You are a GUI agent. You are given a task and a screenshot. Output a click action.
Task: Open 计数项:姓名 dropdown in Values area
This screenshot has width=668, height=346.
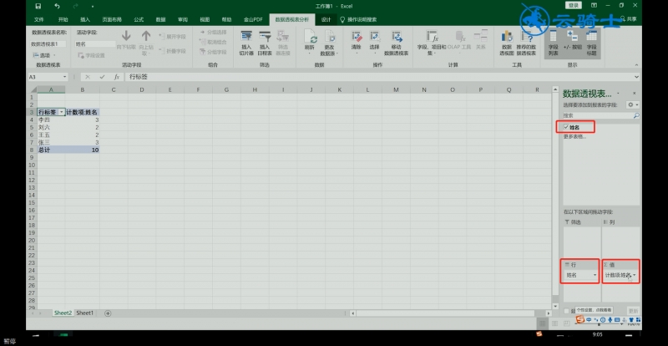pyautogui.click(x=635, y=276)
